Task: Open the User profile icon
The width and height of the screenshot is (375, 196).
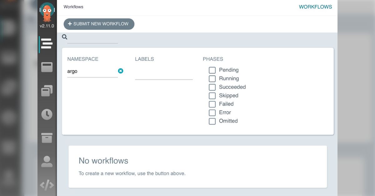Action: coord(47,161)
